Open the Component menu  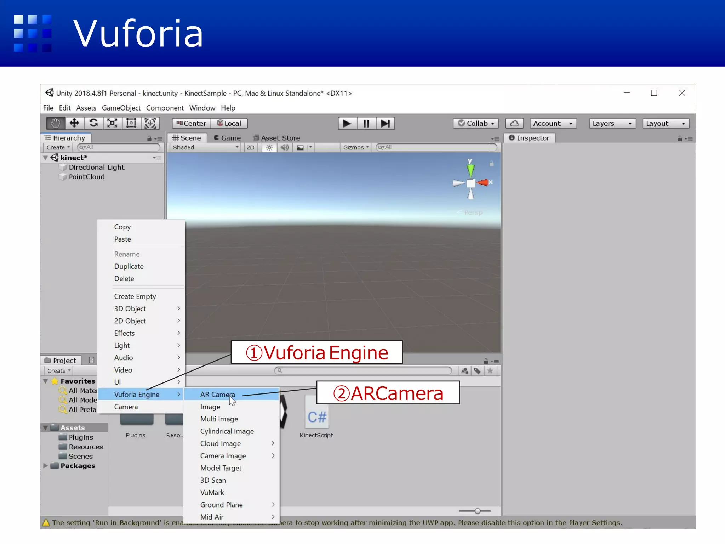pos(165,108)
